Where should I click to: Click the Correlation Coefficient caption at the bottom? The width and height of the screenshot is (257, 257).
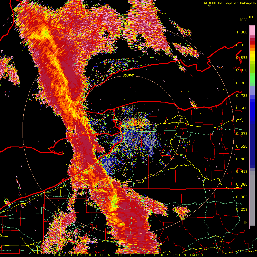(128, 255)
